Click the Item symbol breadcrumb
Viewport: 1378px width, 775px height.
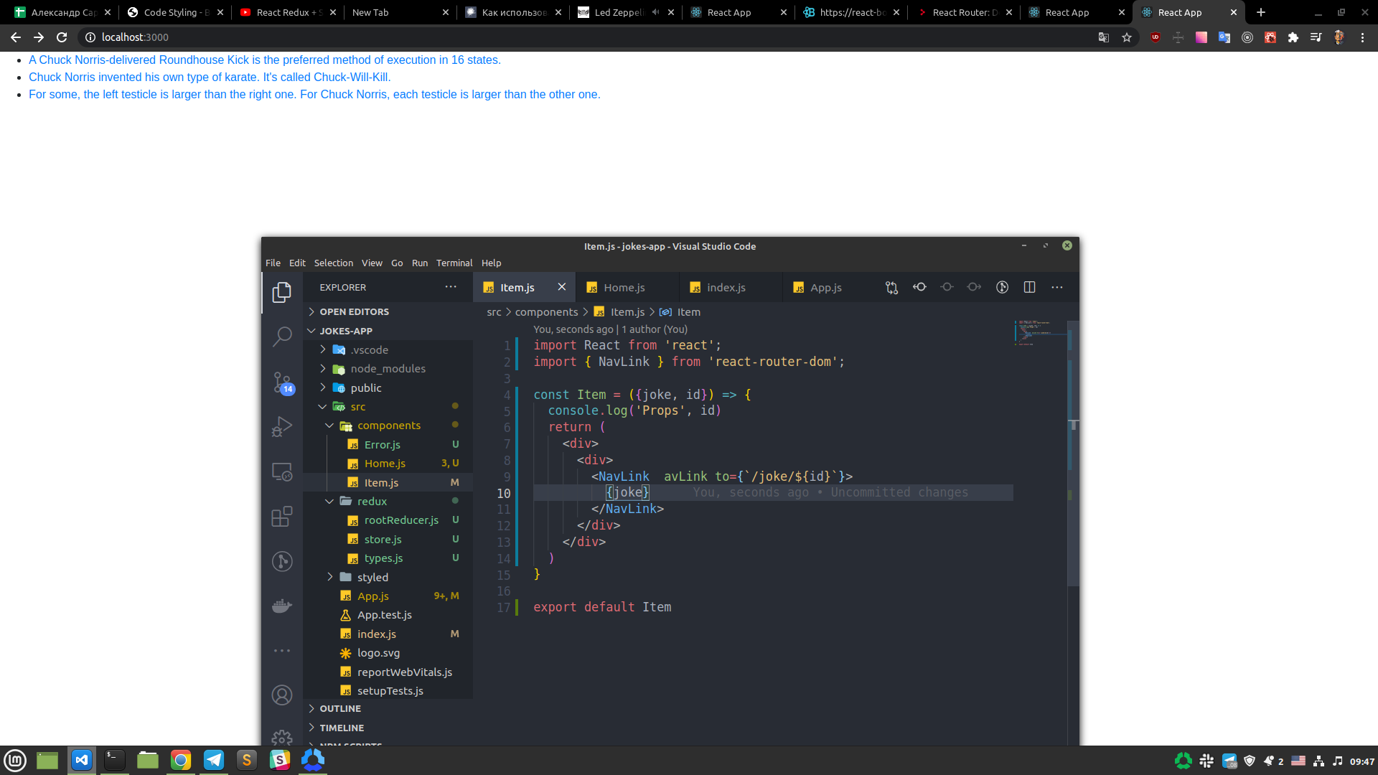688,312
